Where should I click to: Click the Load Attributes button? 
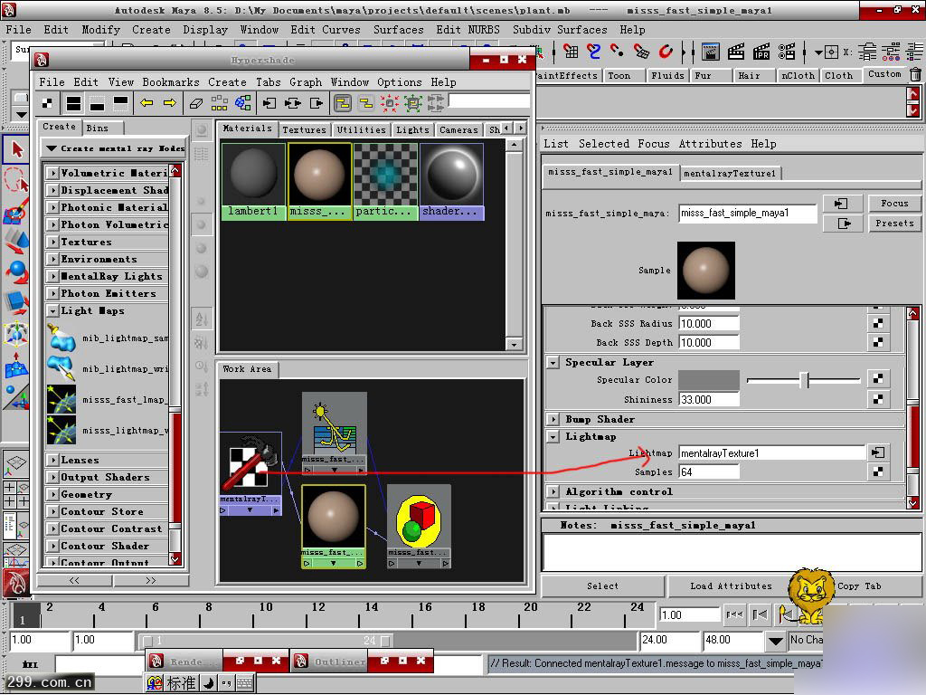(x=731, y=586)
